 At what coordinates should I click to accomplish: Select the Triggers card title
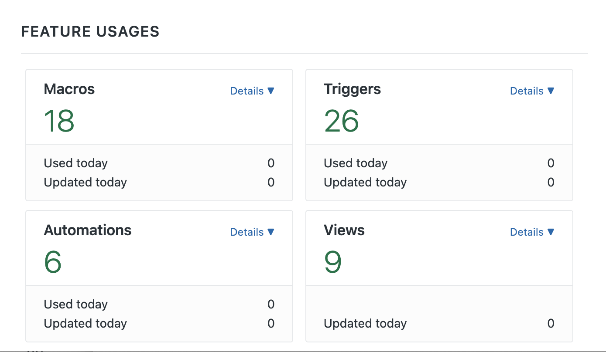coord(352,89)
